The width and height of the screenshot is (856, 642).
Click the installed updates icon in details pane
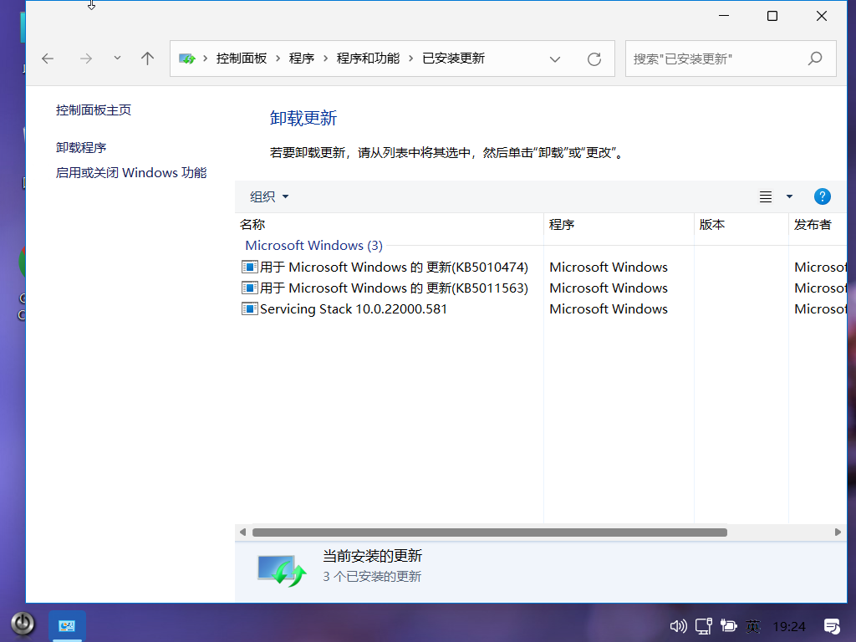(282, 570)
